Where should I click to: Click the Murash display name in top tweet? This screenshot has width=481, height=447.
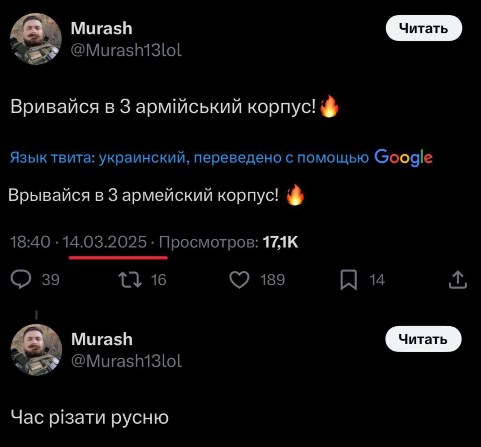(x=101, y=29)
